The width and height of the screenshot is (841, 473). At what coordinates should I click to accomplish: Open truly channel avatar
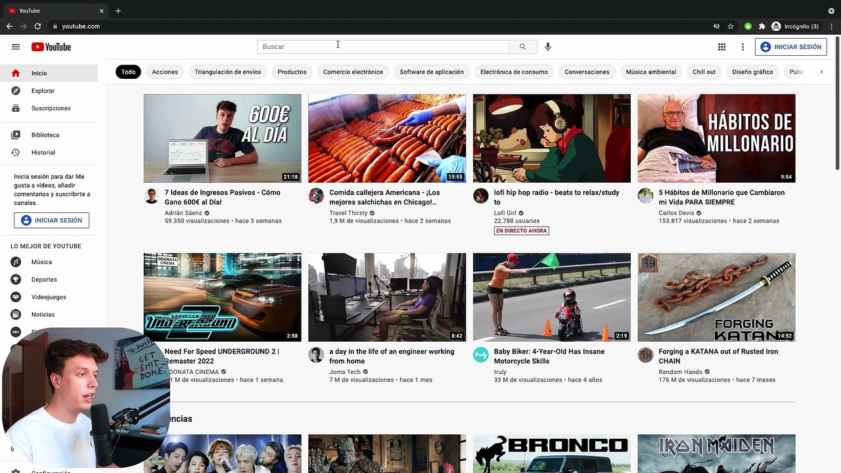(x=481, y=355)
